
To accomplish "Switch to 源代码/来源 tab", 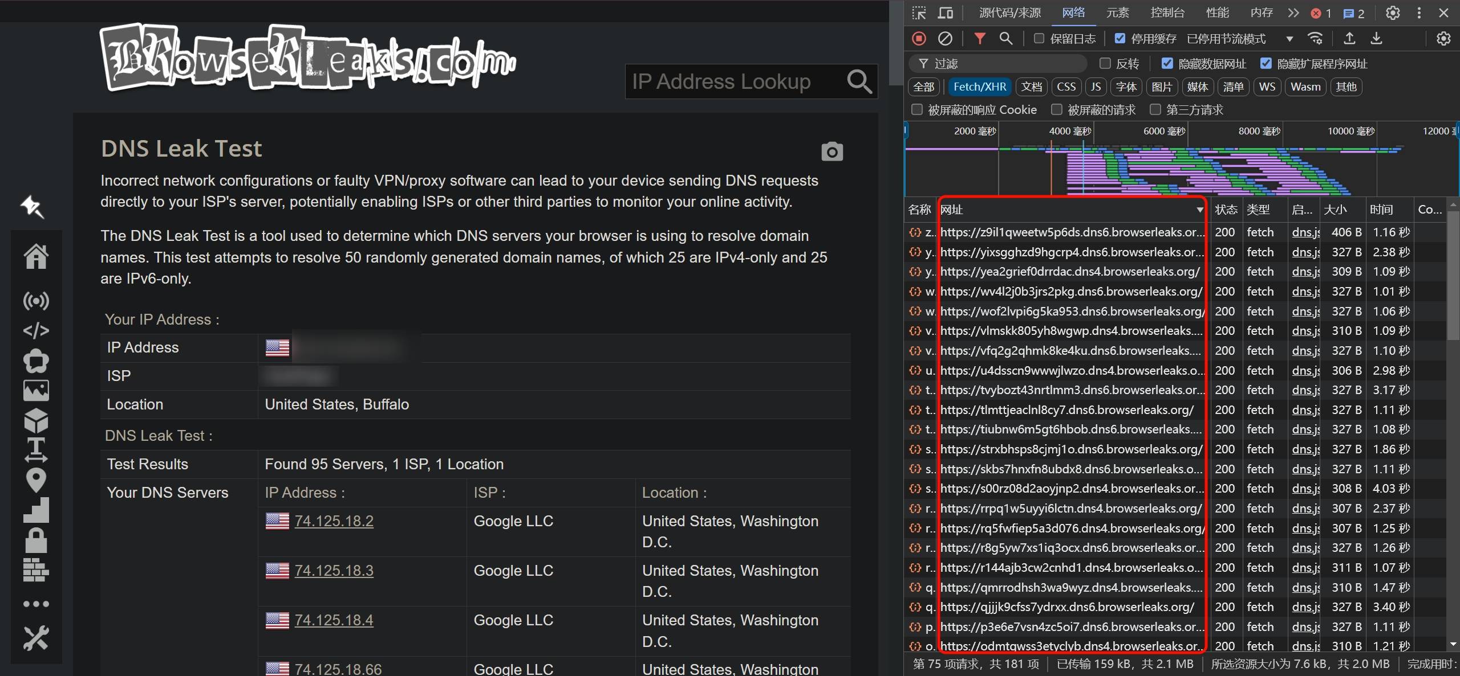I will tap(1010, 13).
